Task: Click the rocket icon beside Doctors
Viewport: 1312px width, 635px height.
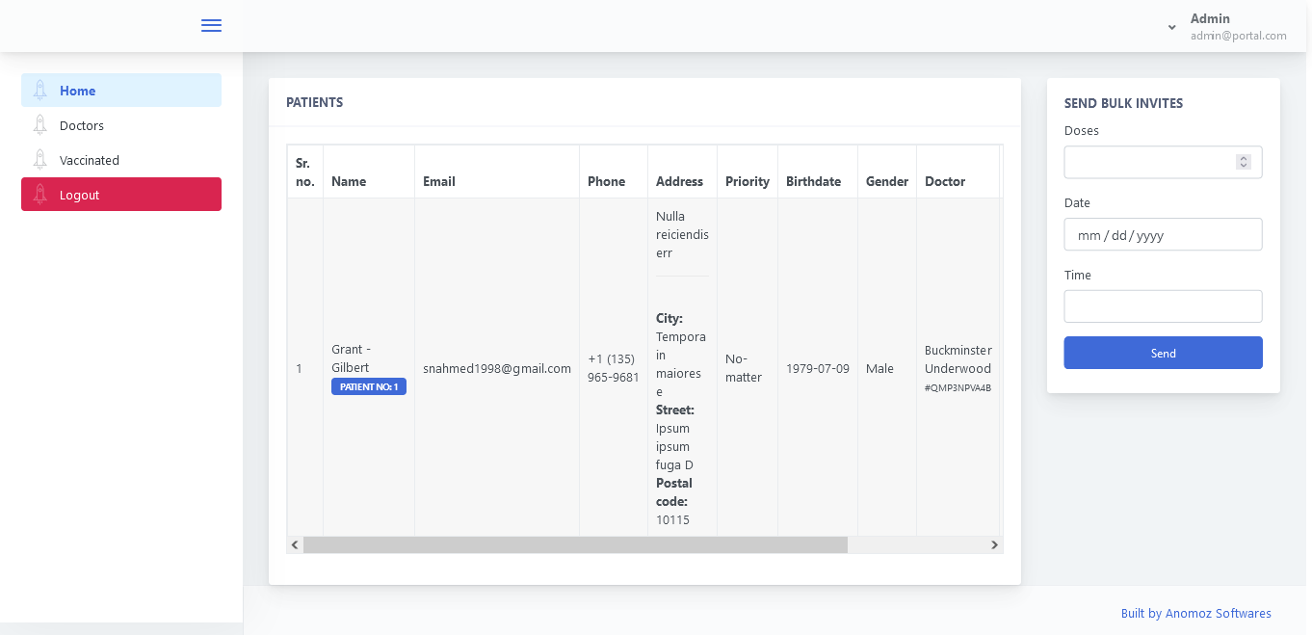Action: 39,125
